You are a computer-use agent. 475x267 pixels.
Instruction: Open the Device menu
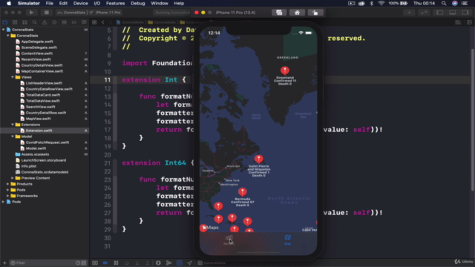tap(81, 3)
